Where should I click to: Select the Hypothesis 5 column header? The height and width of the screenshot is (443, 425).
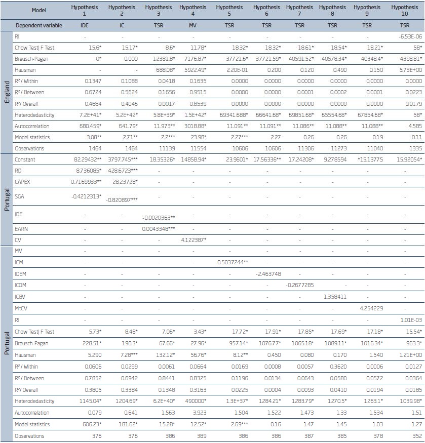point(229,10)
